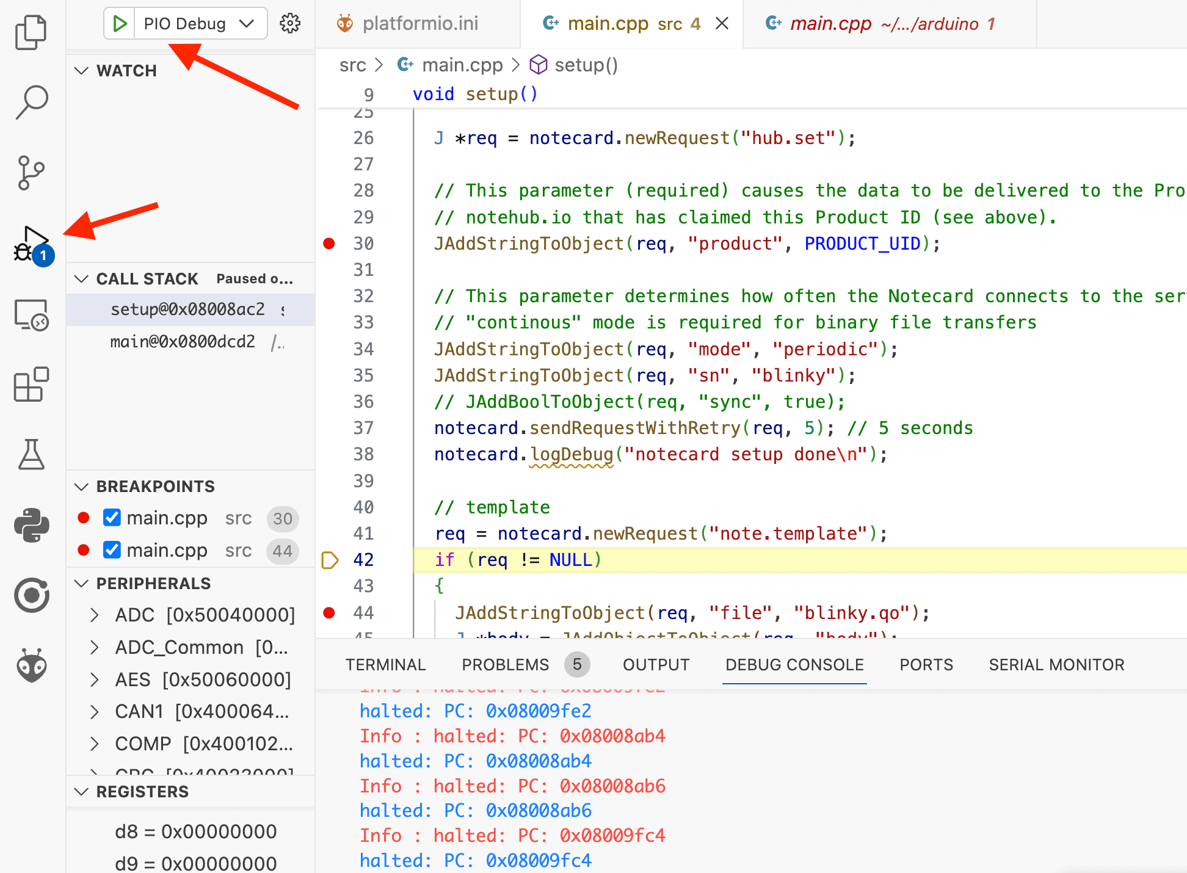This screenshot has height=873, width=1187.
Task: Click red dot beside main.cpp breakpoint 44
Action: point(84,550)
